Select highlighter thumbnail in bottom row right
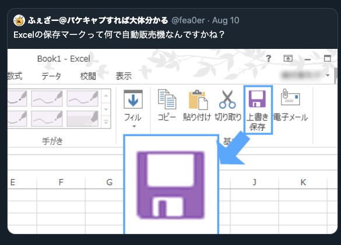The height and width of the screenshot is (245, 341). 82,119
